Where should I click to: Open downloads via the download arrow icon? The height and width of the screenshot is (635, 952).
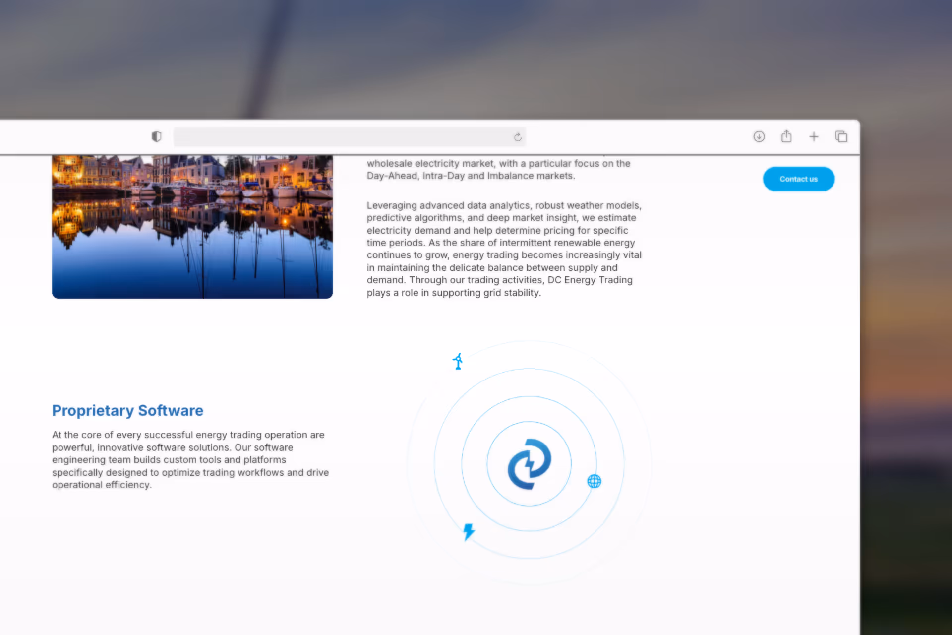coord(759,136)
